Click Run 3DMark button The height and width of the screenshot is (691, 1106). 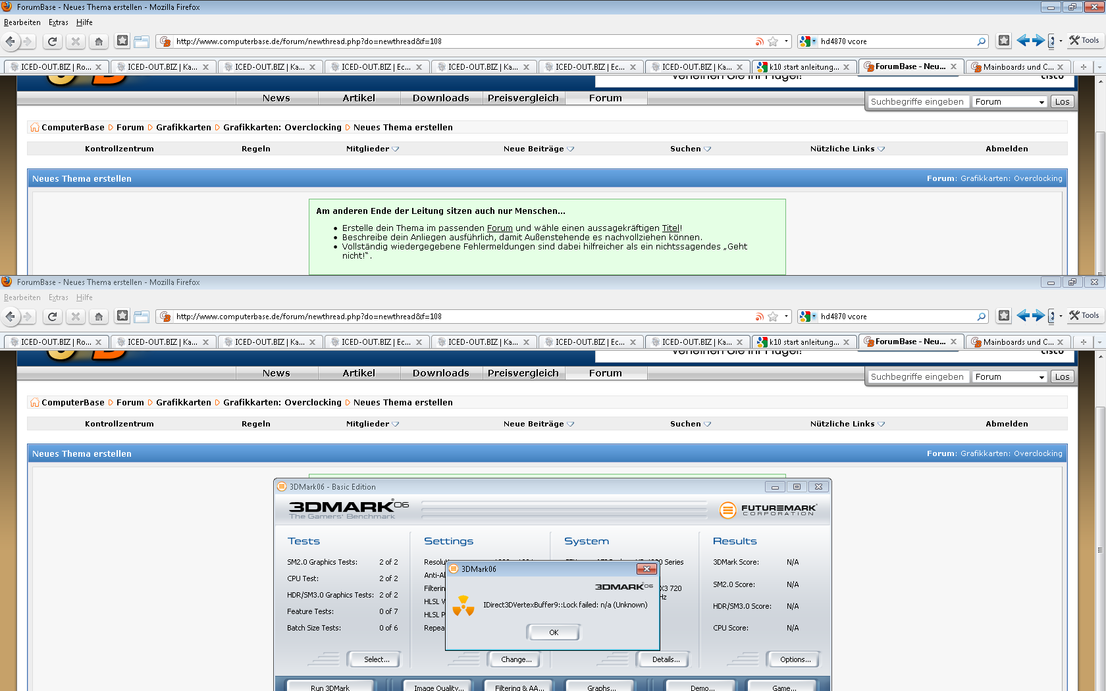pos(330,686)
